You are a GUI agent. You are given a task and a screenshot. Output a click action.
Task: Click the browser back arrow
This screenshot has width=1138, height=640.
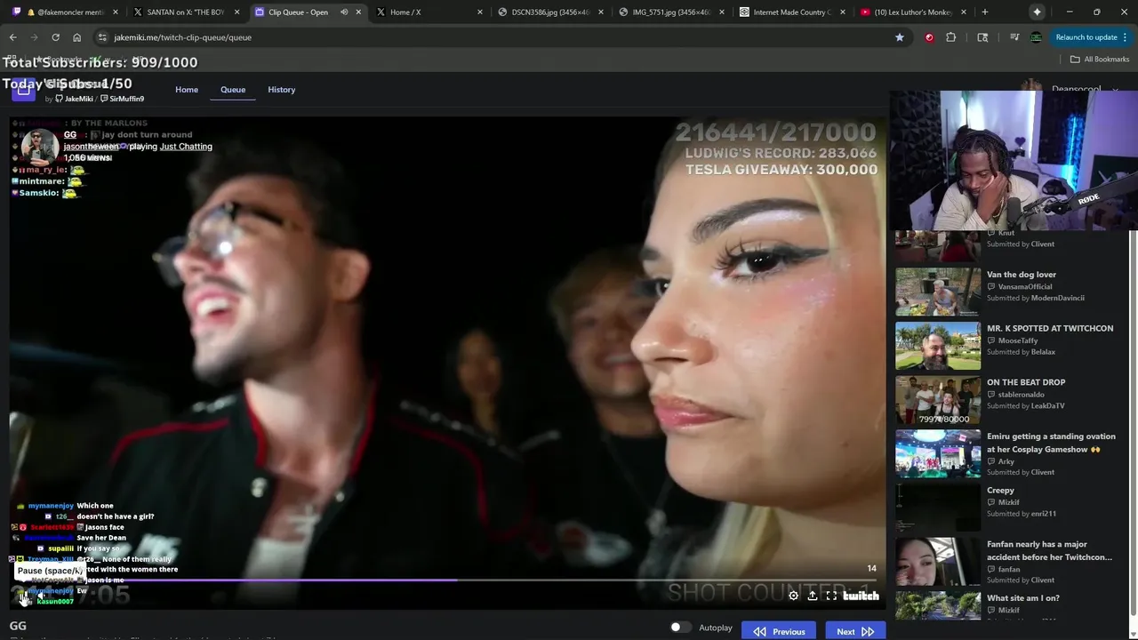click(12, 37)
